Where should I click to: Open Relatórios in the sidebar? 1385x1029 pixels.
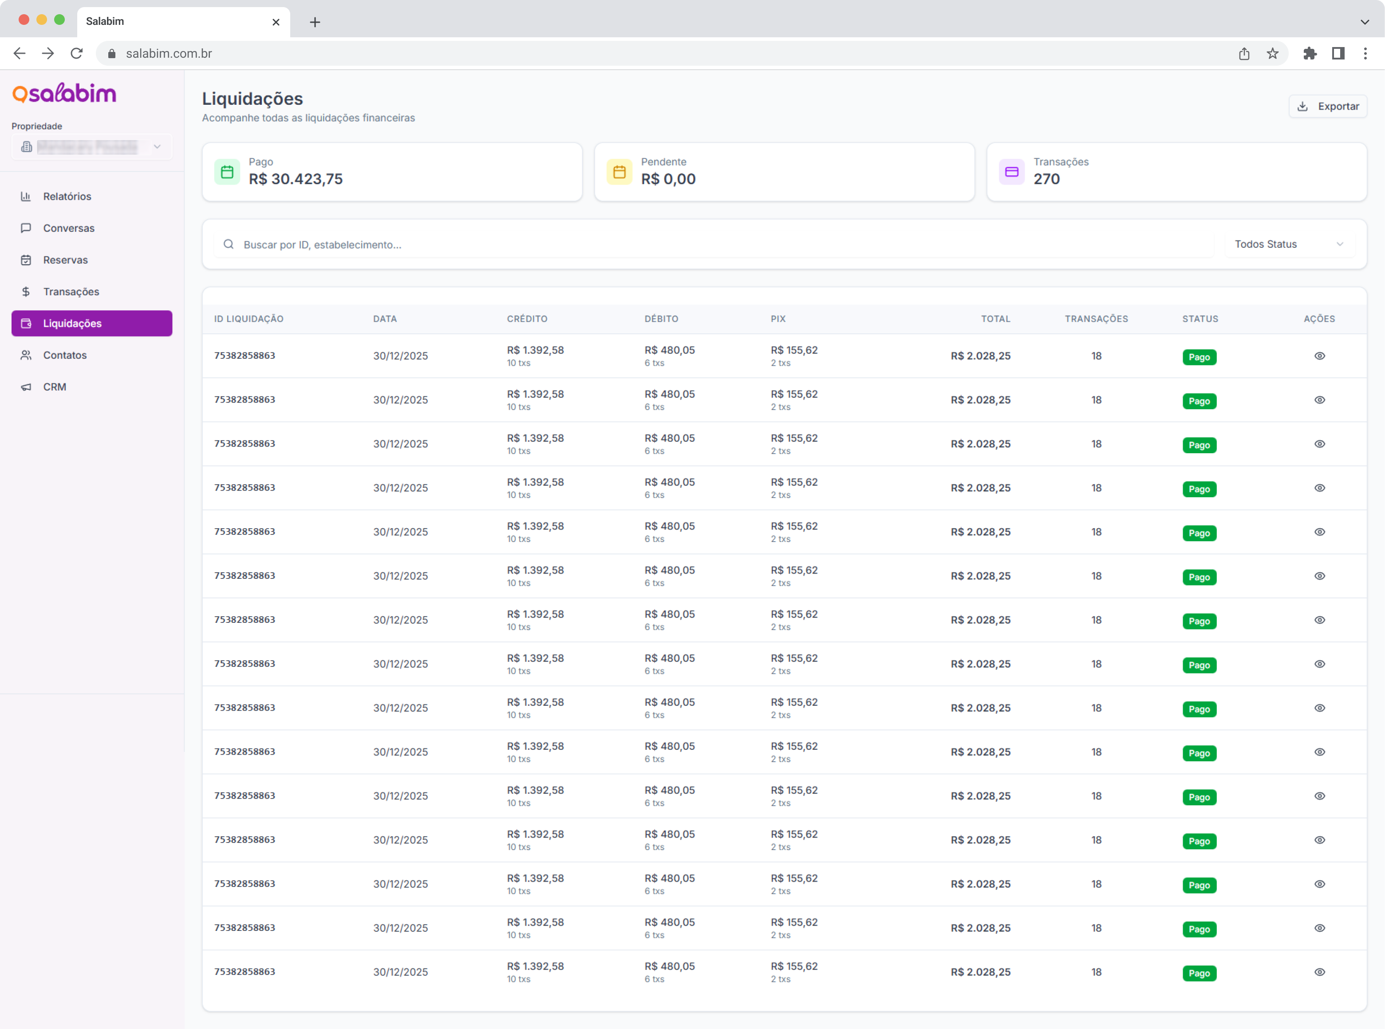pos(67,196)
